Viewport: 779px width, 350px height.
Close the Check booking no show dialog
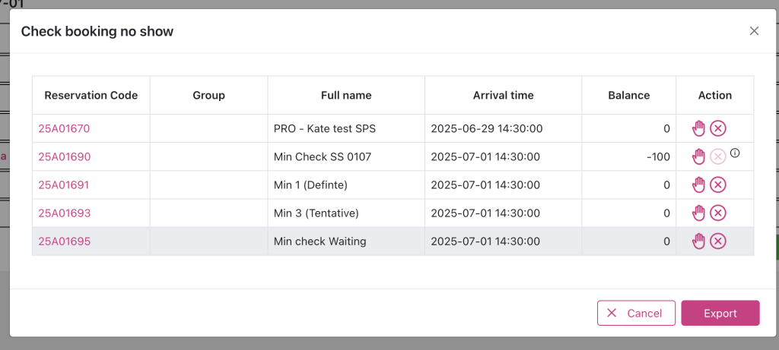(754, 31)
